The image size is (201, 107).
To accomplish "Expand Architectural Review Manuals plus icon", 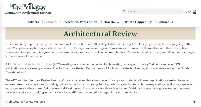I will [x=194, y=102].
